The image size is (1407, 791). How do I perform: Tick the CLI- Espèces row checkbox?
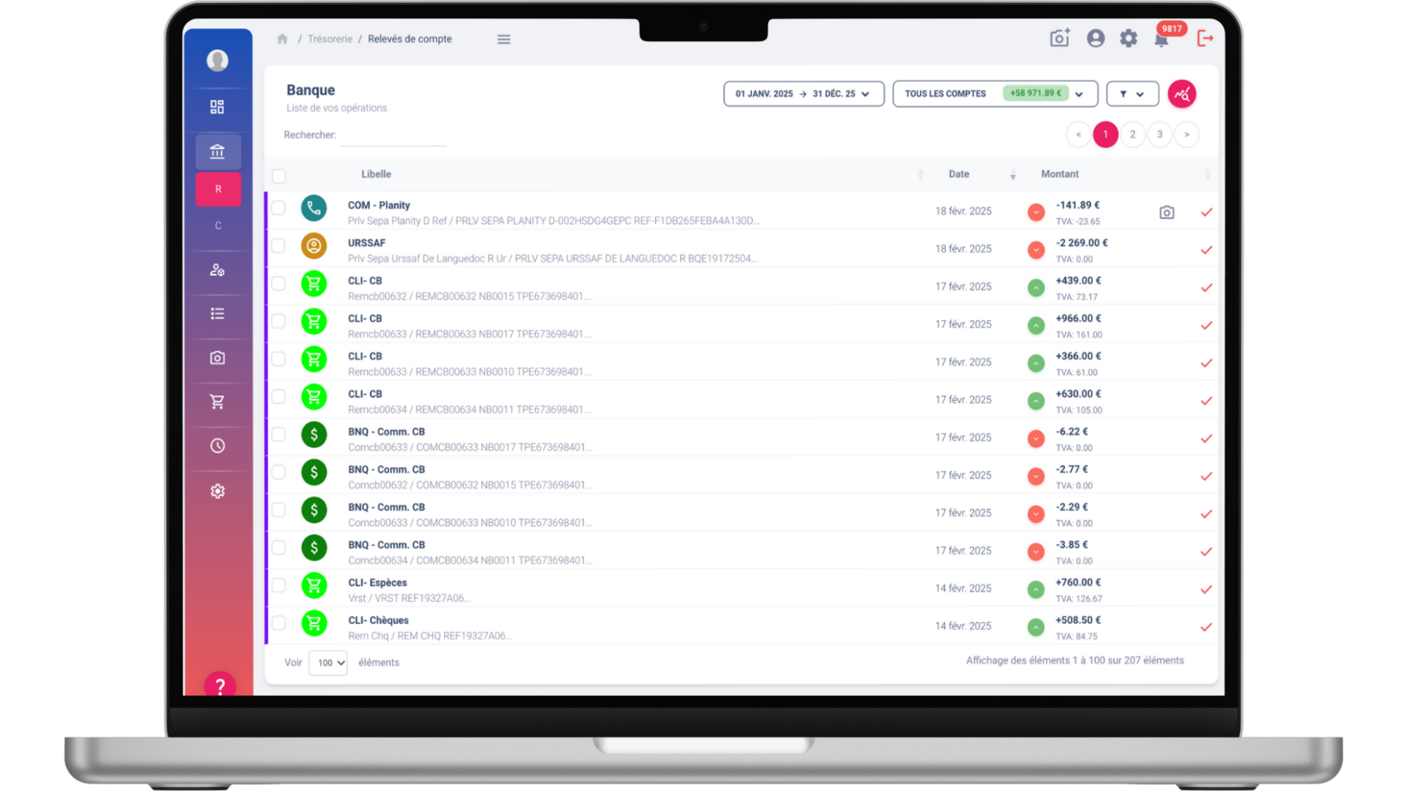(x=278, y=585)
